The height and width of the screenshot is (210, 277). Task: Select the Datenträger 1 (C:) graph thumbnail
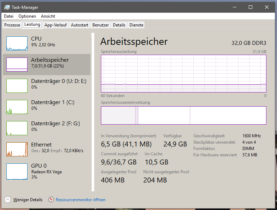pyautogui.click(x=17, y=107)
